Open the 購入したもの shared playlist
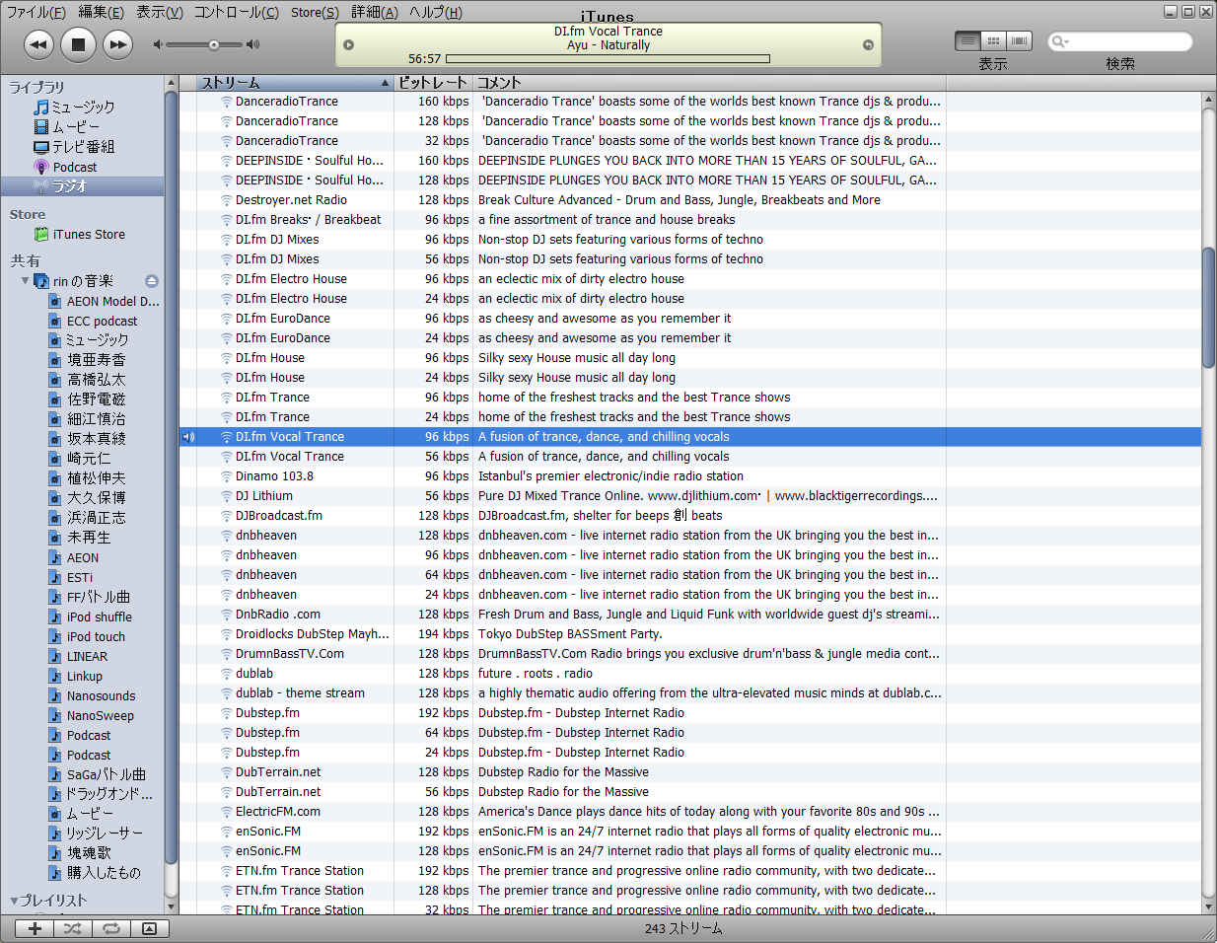Viewport: 1217px width, 943px height. tap(95, 873)
